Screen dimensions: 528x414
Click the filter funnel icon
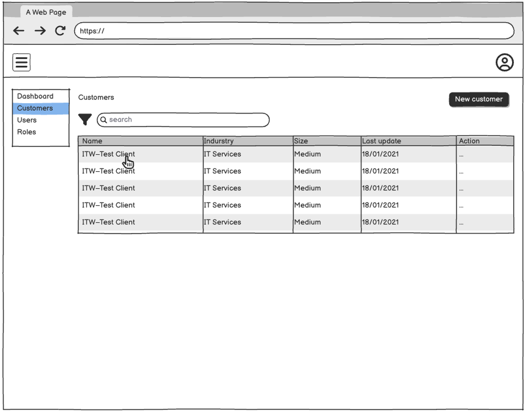[x=85, y=120]
